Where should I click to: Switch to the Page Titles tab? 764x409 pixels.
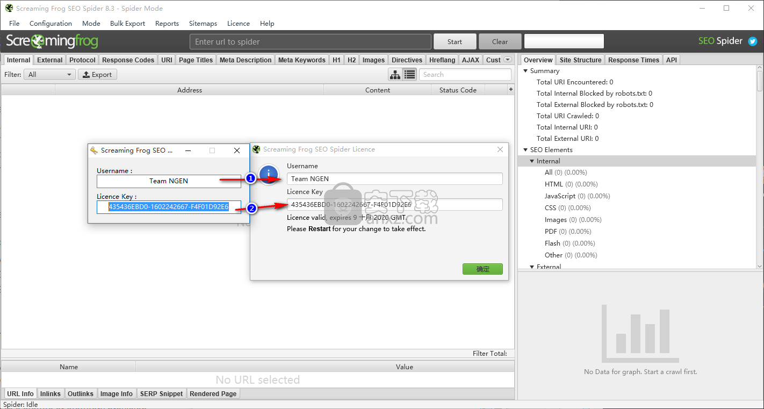tap(196, 60)
